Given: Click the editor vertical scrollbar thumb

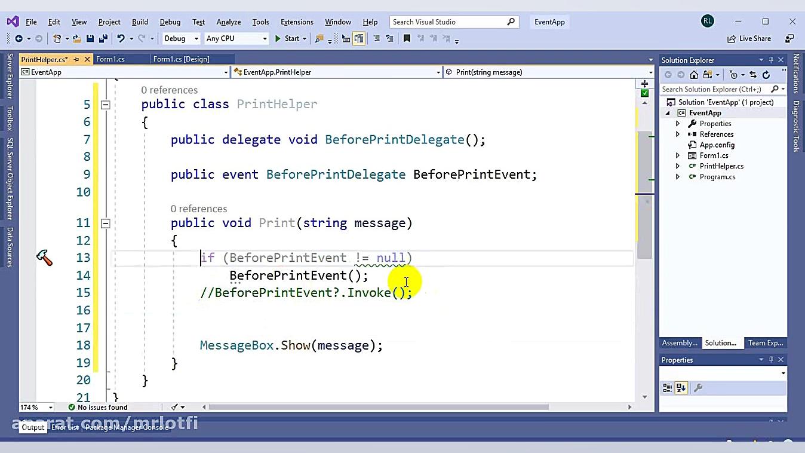Looking at the screenshot, I should coord(644,194).
